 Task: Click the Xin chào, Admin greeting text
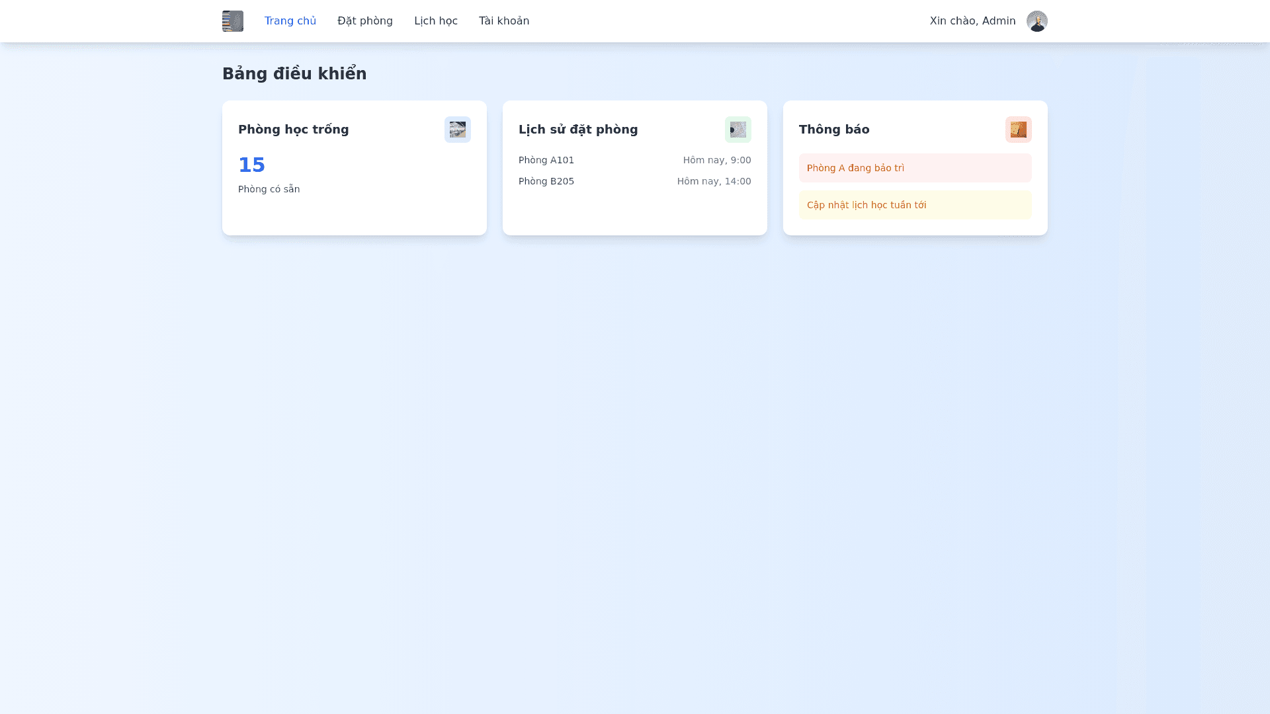pos(972,21)
